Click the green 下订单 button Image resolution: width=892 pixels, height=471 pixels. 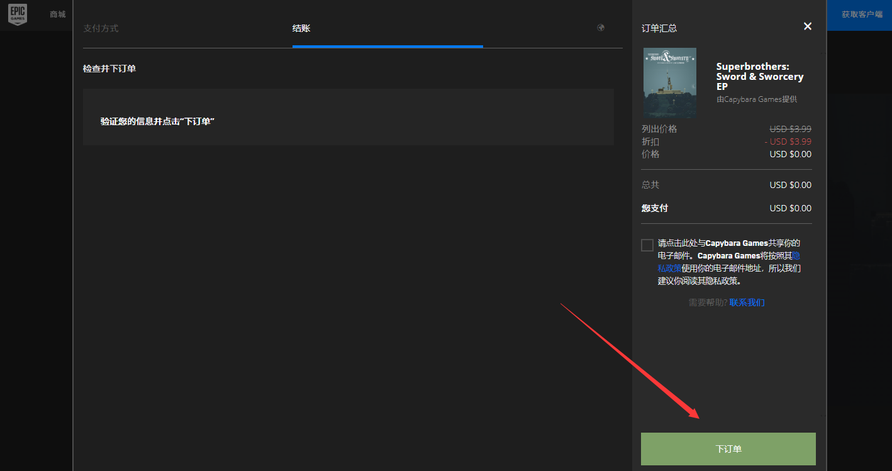[x=728, y=449]
